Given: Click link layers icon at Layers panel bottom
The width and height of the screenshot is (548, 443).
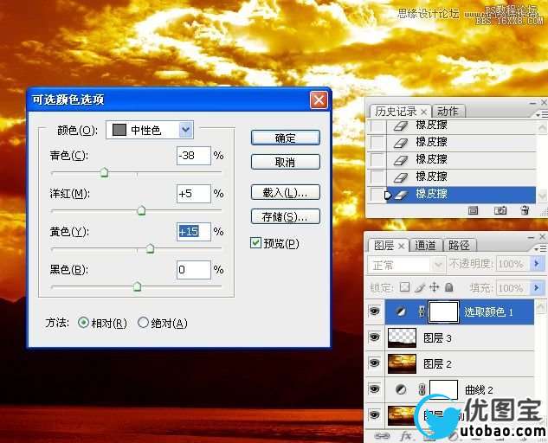Looking at the screenshot, I should pyautogui.click(x=382, y=436).
